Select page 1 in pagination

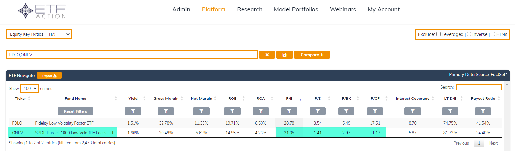[479, 143]
